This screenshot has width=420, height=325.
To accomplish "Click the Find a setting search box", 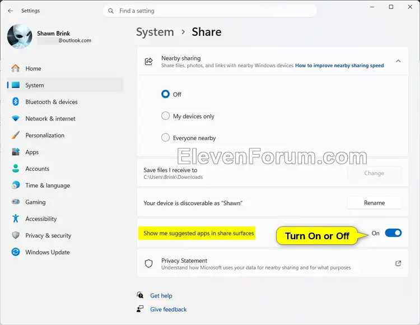I will tap(210, 11).
